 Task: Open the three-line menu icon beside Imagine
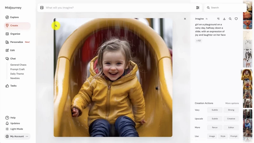[218, 19]
